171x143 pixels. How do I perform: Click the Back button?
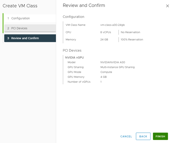(x=143, y=136)
